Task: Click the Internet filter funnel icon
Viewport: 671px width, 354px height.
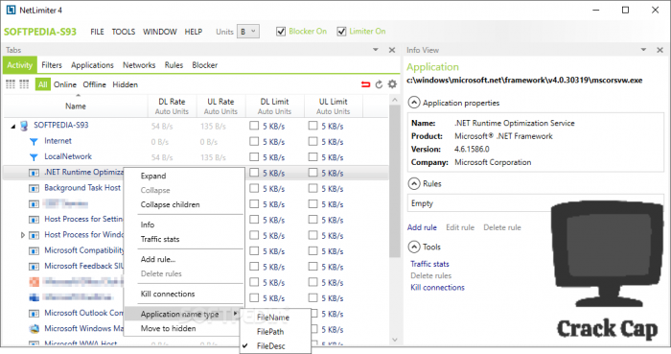Action: (x=34, y=141)
